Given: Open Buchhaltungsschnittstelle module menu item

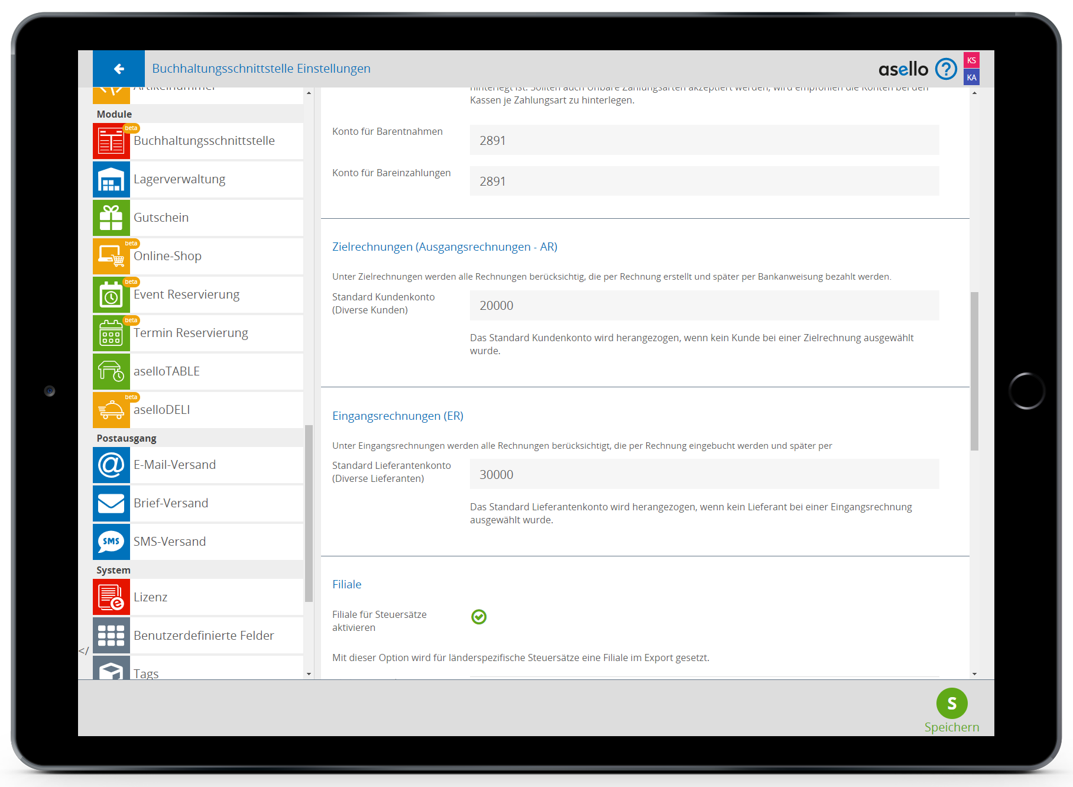Looking at the screenshot, I should click(204, 141).
